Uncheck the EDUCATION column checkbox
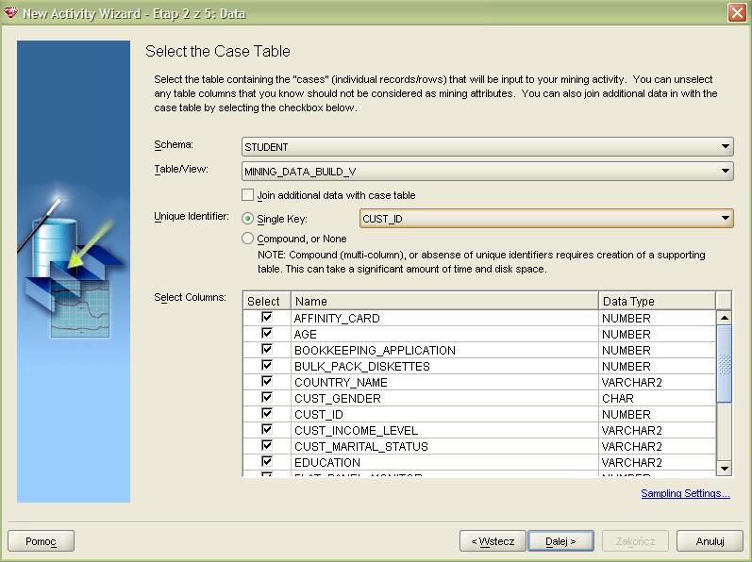Viewport: 752px width, 562px height. (267, 461)
